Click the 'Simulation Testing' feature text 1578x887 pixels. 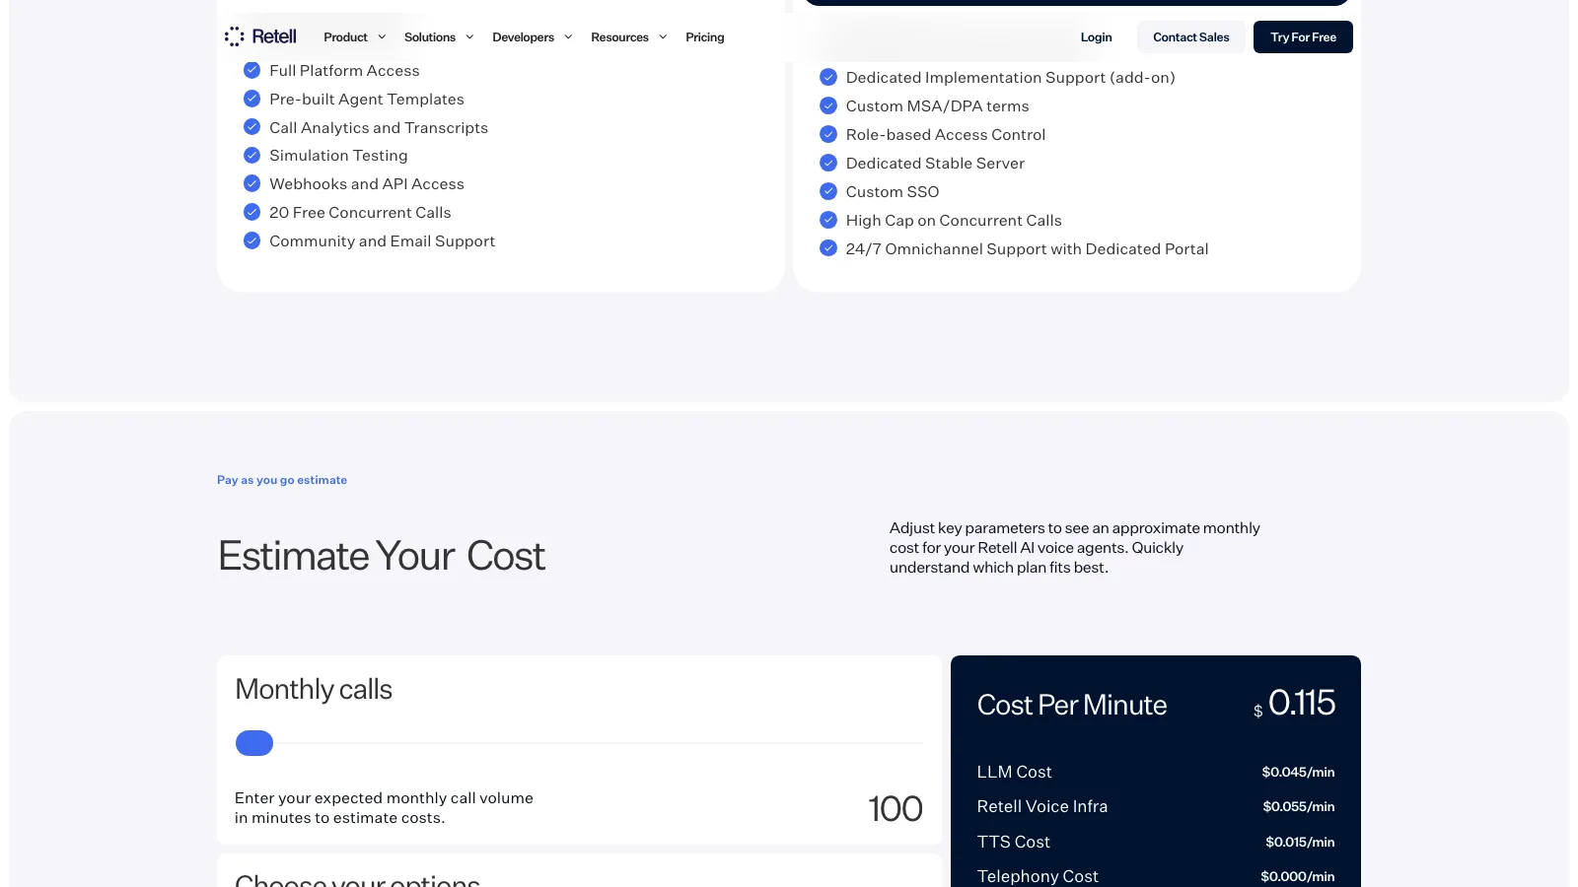pyautogui.click(x=338, y=156)
